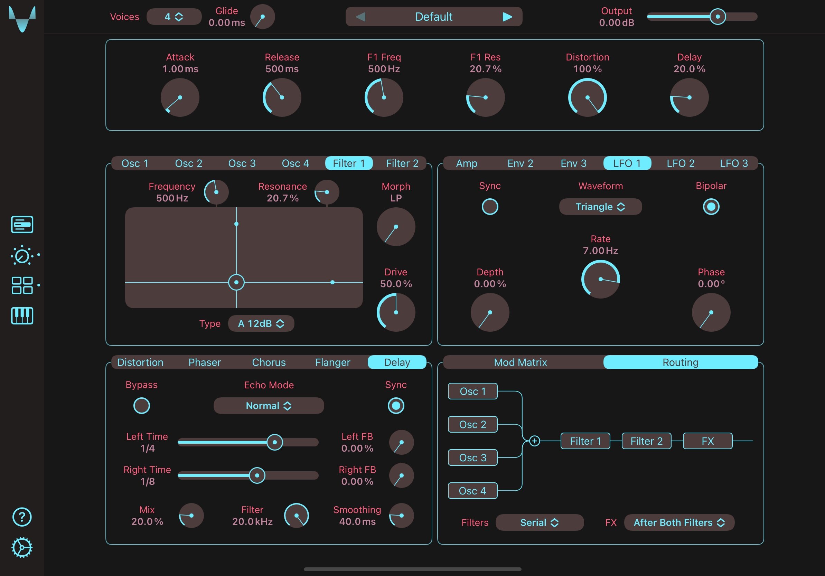Screen dimensions: 825x576
Task: Open the FX After Both Filters dropdown
Action: pyautogui.click(x=679, y=522)
